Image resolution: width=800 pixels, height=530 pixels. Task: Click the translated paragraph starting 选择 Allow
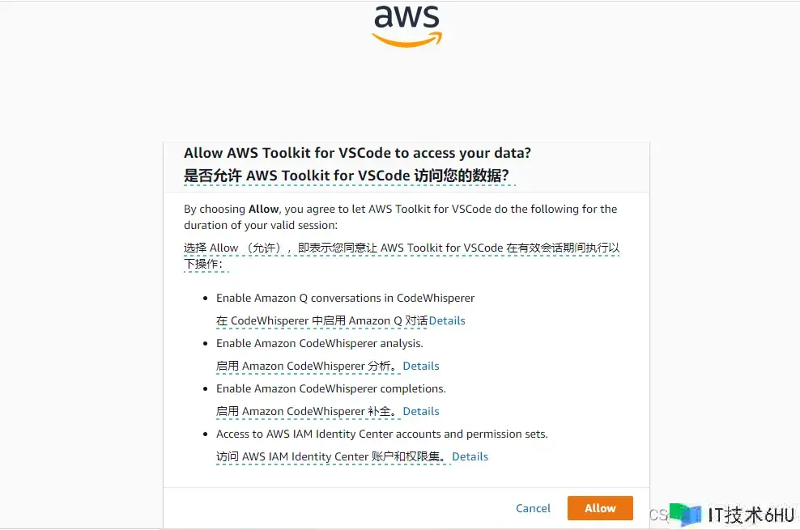point(402,256)
